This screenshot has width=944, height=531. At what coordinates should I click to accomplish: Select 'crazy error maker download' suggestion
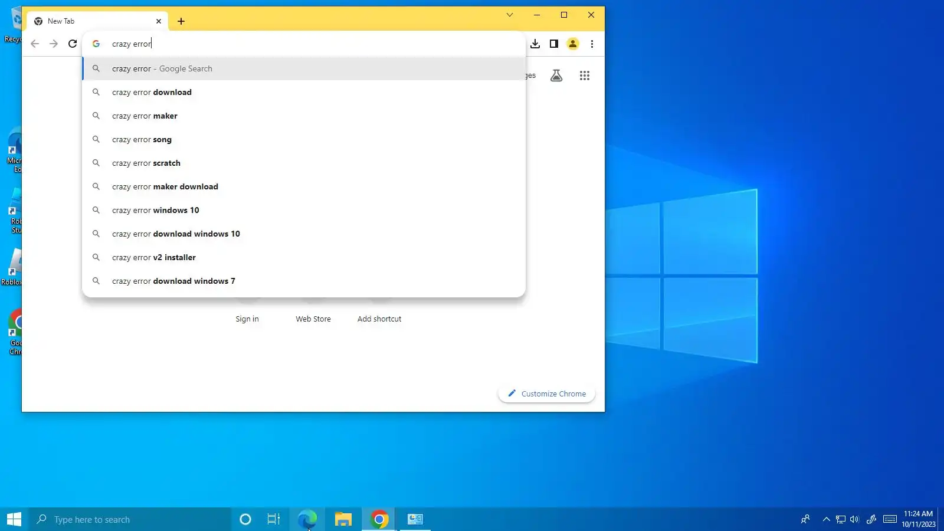click(x=304, y=186)
